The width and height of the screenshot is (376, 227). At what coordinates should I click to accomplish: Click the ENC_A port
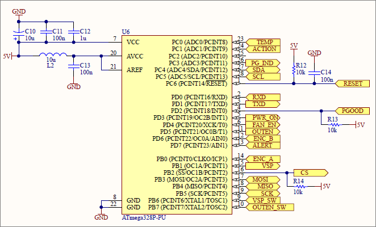[263, 159]
